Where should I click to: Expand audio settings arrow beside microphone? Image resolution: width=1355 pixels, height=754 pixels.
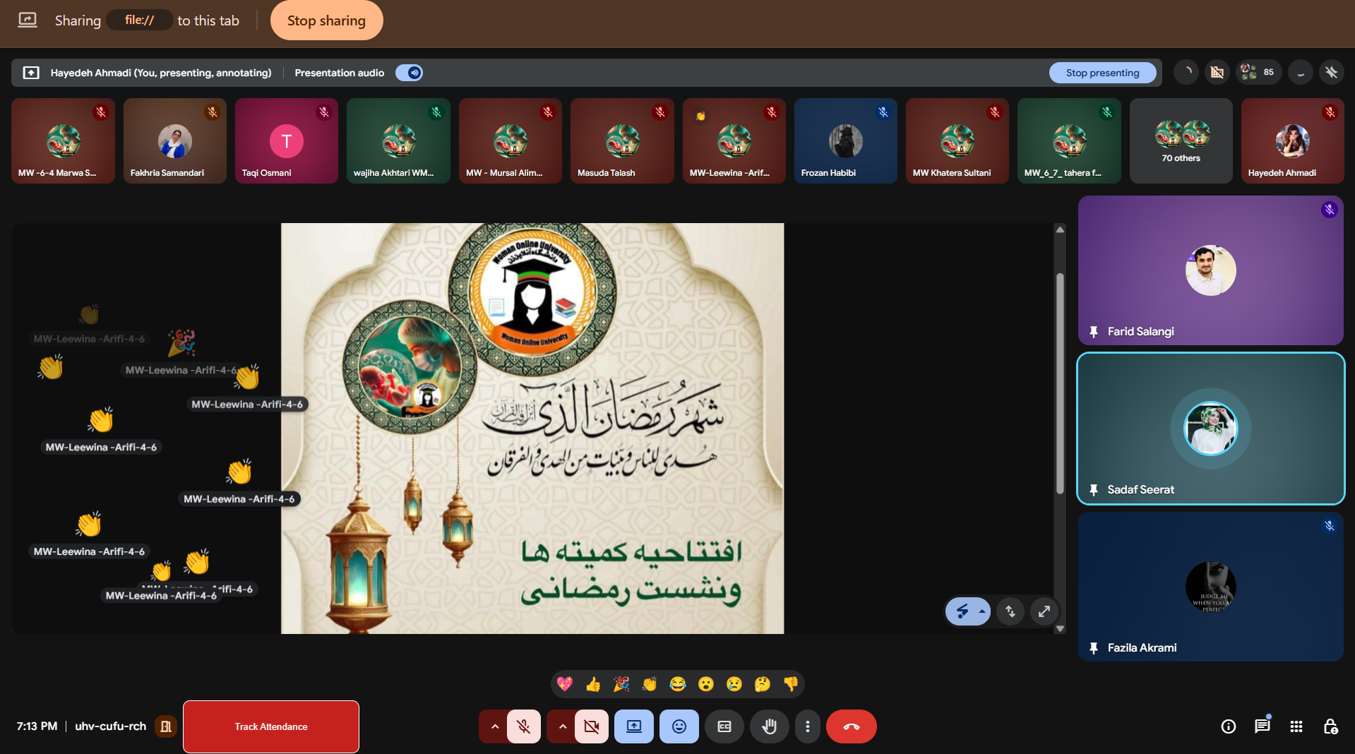[494, 726]
